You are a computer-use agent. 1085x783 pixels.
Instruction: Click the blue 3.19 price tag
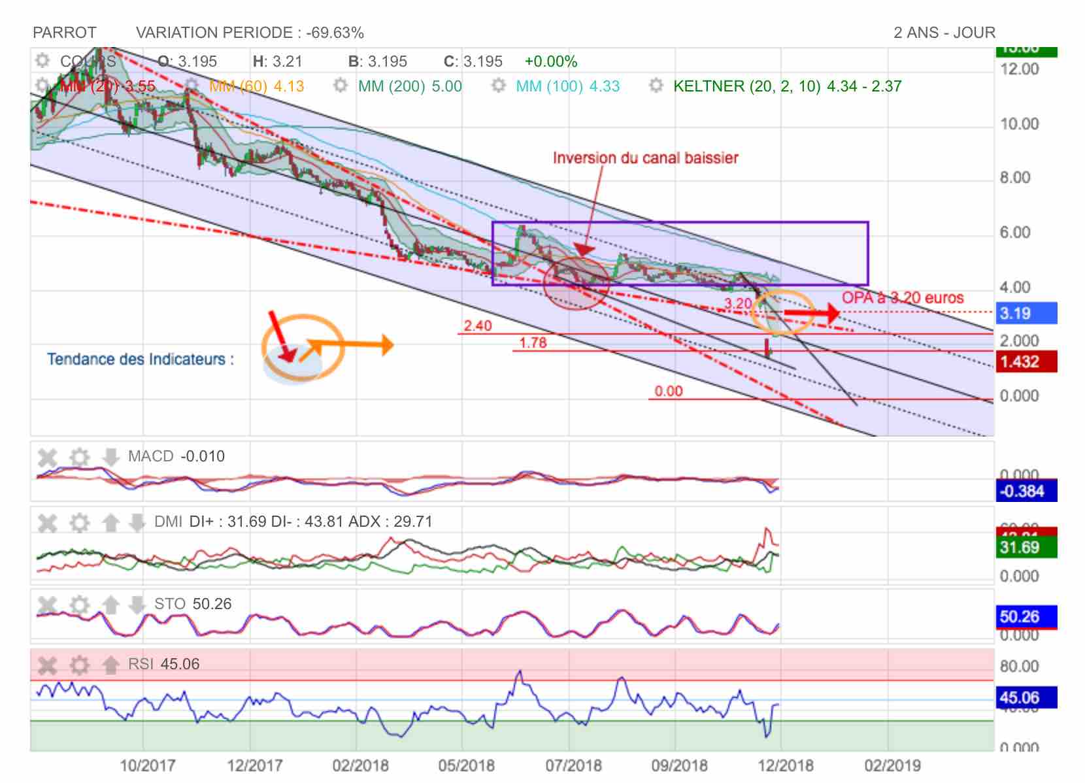[1026, 313]
